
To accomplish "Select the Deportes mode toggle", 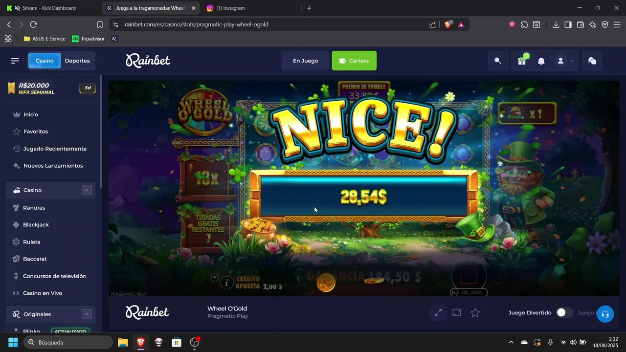I will click(x=77, y=61).
